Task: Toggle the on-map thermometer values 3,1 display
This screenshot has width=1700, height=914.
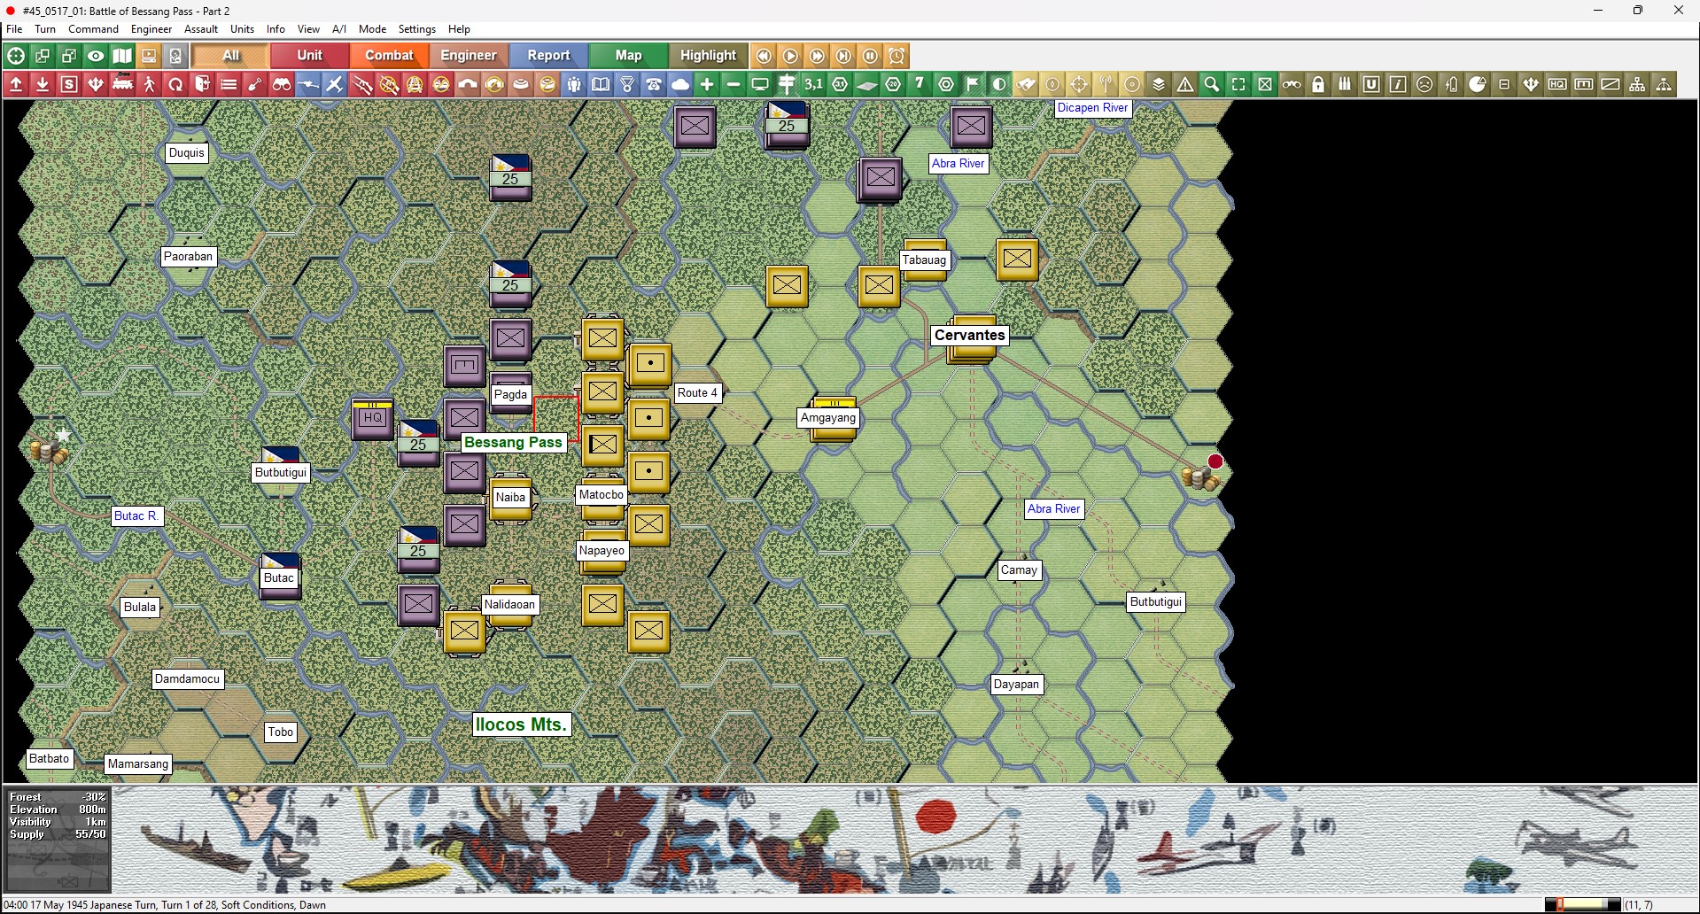Action: point(813,84)
